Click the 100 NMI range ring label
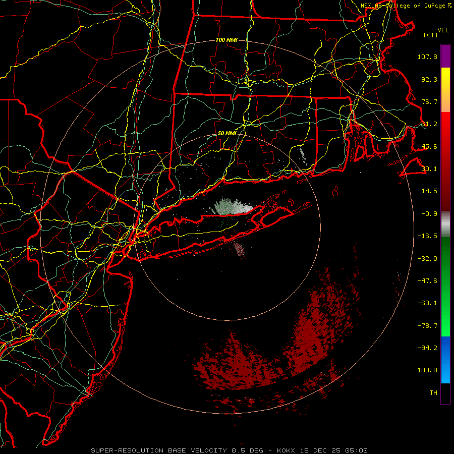 pyautogui.click(x=226, y=40)
